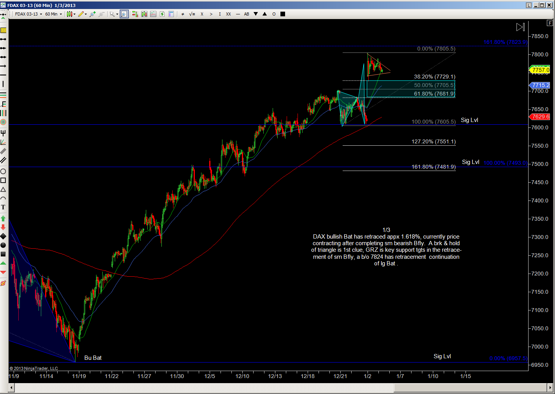The height and width of the screenshot is (394, 555).
Task: Select the Fibonacci circle tool
Action: coord(3,122)
